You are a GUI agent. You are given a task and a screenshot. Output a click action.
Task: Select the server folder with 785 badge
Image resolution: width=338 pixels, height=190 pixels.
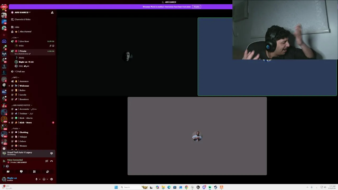4,127
